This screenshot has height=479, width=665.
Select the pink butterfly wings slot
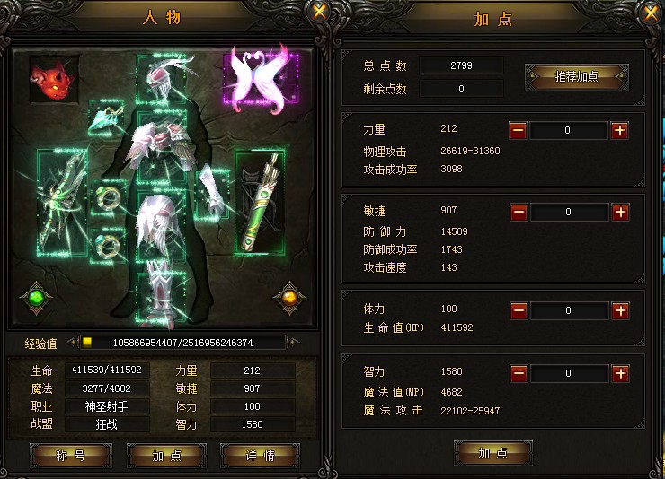(261, 78)
